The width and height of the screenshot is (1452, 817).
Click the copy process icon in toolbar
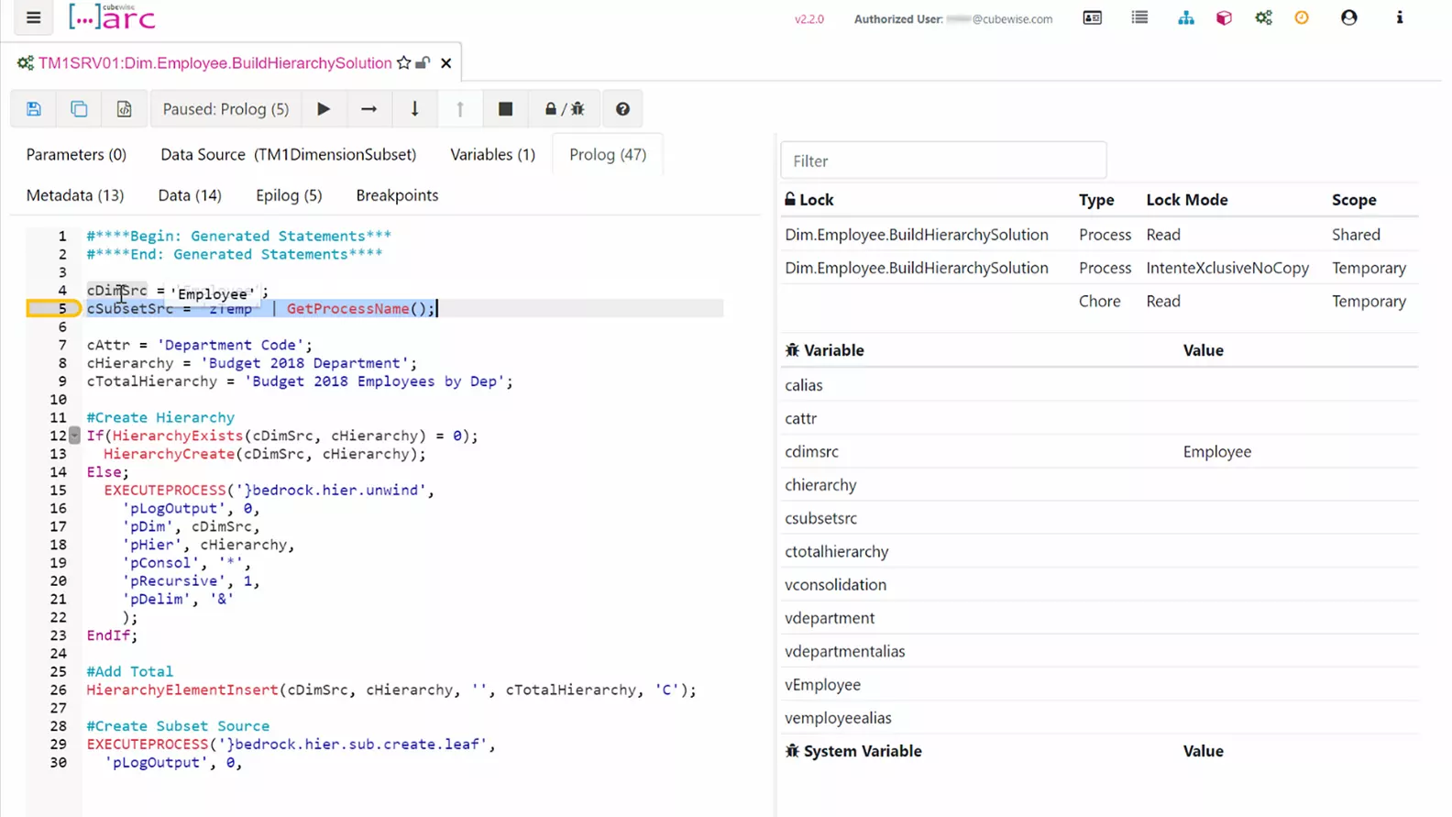click(x=79, y=109)
